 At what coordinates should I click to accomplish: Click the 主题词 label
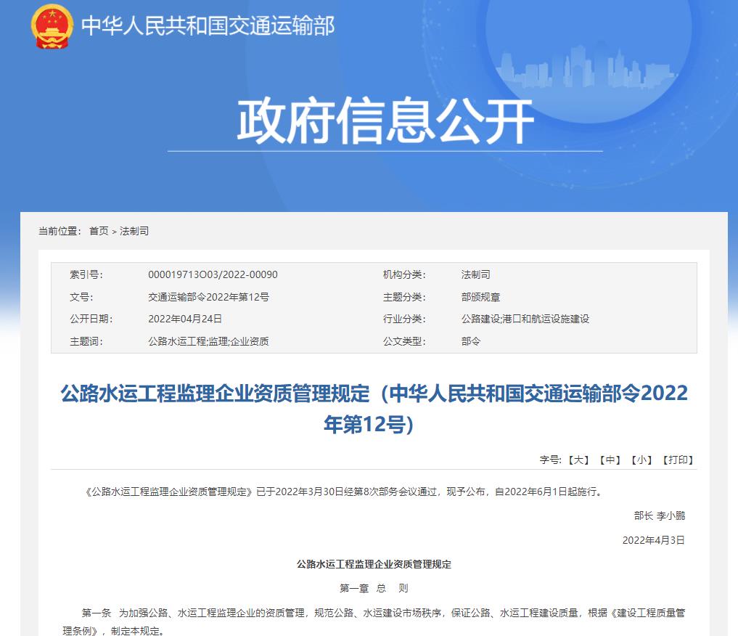[86, 341]
